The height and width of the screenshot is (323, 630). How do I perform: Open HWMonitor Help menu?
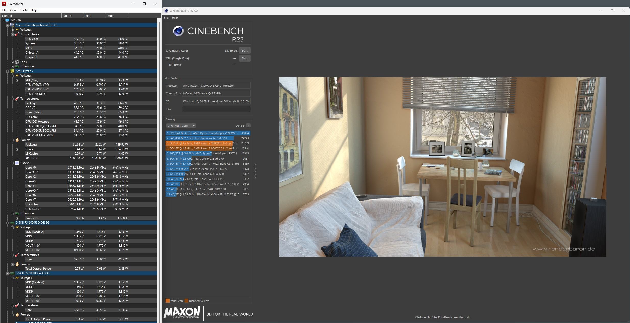34,10
